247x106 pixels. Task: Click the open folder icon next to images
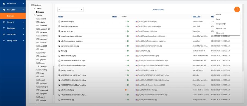[x=37, y=12]
